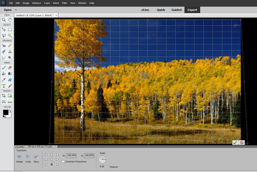The height and width of the screenshot is (172, 257).
Task: Open the File menu
Action: (x=11, y=3)
